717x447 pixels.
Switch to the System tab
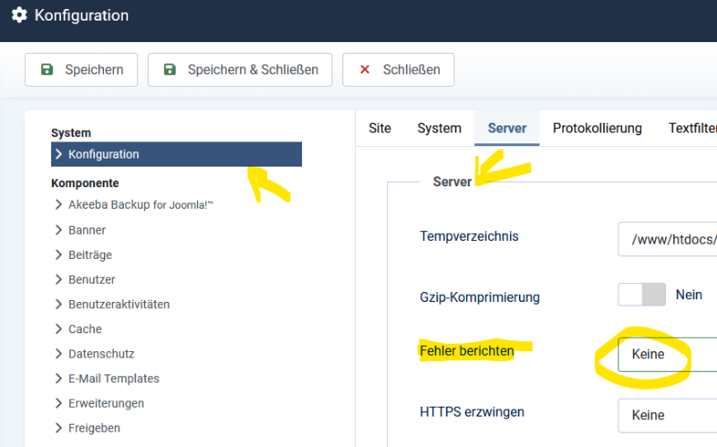pos(439,128)
